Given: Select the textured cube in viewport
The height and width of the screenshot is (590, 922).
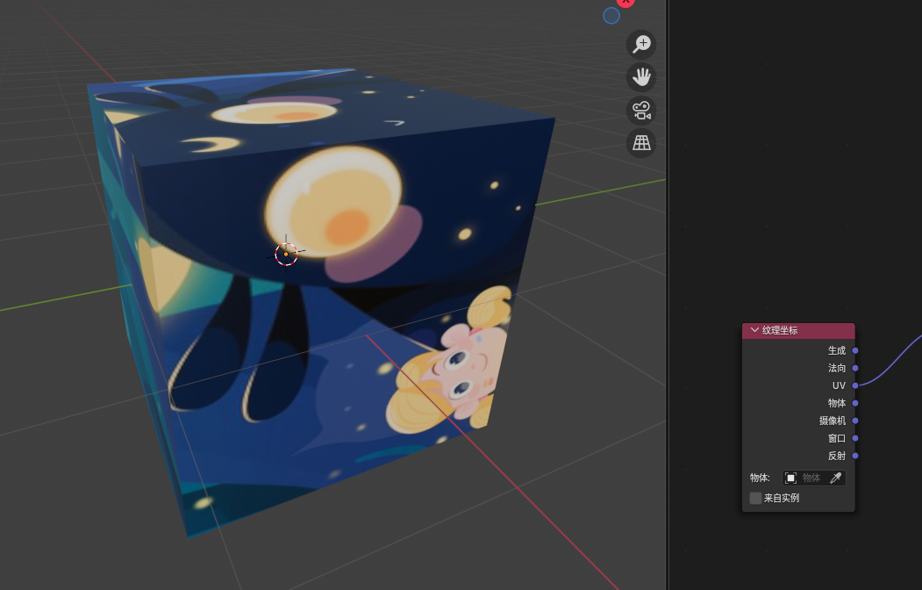Looking at the screenshot, I should click(x=351, y=369).
